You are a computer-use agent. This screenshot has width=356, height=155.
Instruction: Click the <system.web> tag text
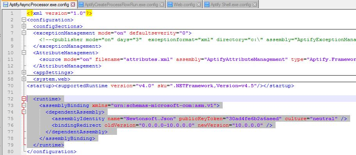52,79
